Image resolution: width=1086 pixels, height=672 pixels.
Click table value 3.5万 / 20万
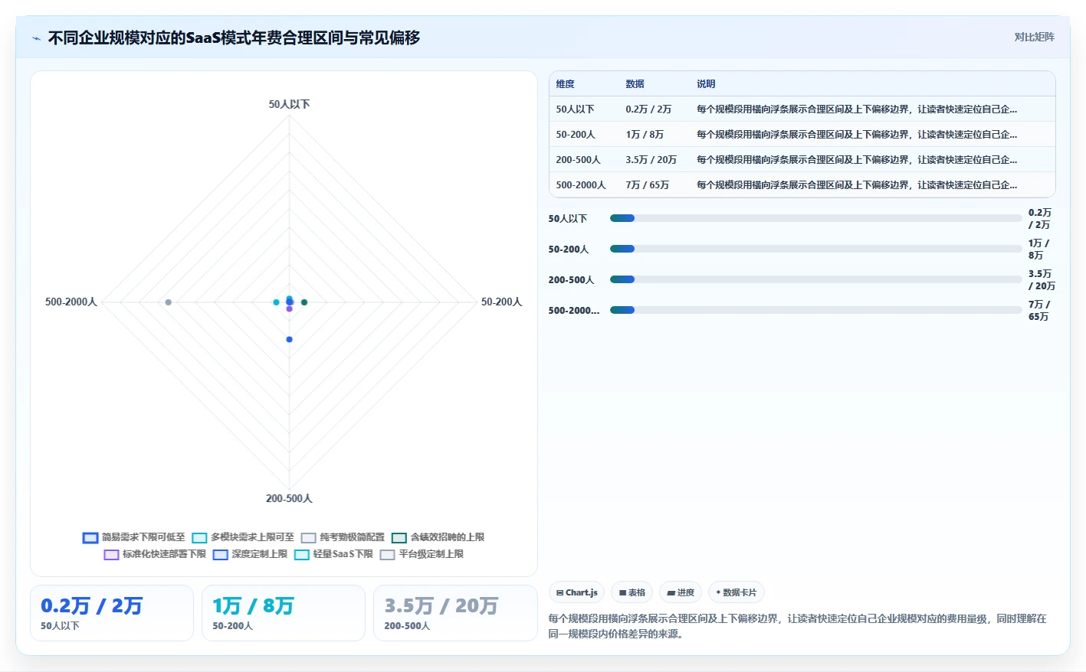click(651, 160)
